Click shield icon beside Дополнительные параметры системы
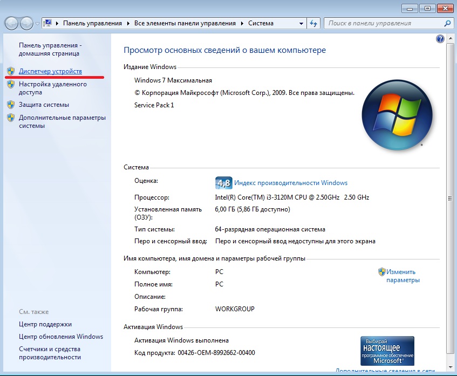The height and width of the screenshot is (376, 457). click(11, 118)
